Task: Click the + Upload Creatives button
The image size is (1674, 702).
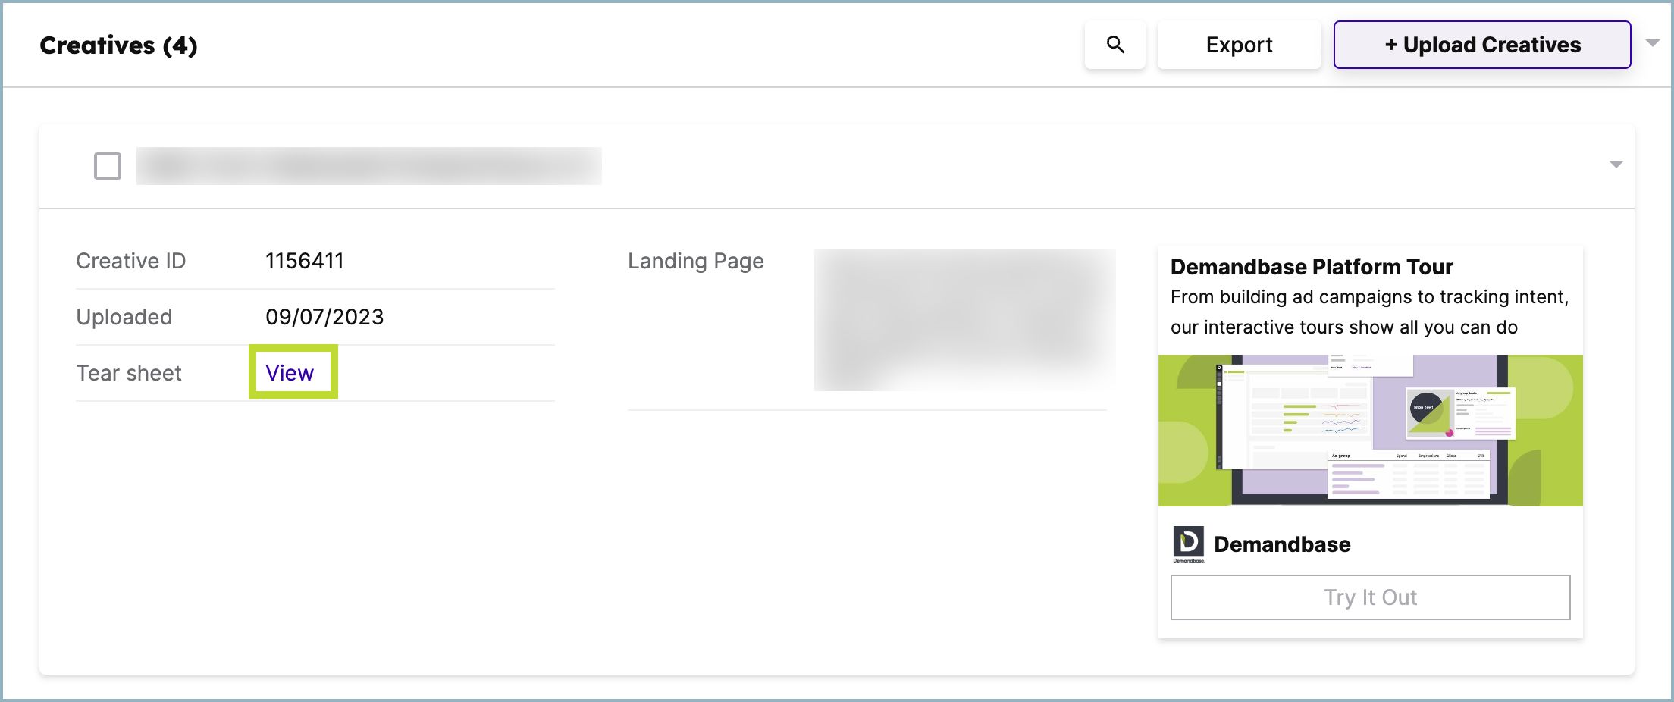Action: (1482, 45)
